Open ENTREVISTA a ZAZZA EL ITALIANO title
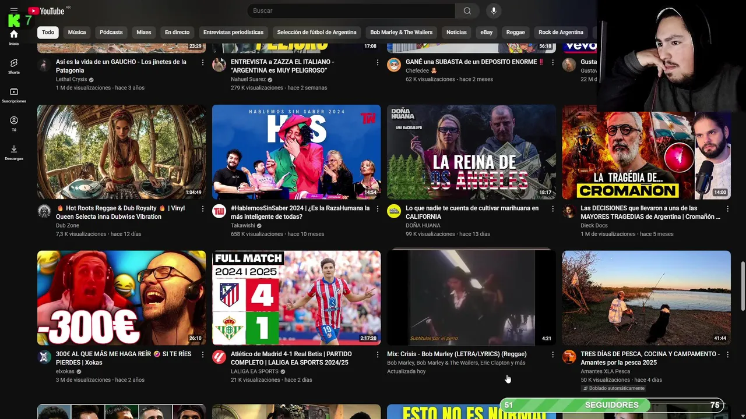The height and width of the screenshot is (419, 746). coord(282,66)
